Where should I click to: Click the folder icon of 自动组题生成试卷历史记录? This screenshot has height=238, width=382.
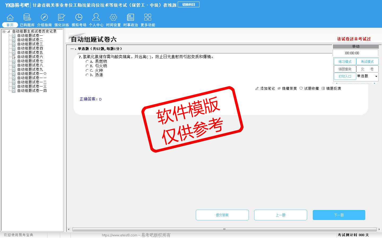click(x=9, y=31)
